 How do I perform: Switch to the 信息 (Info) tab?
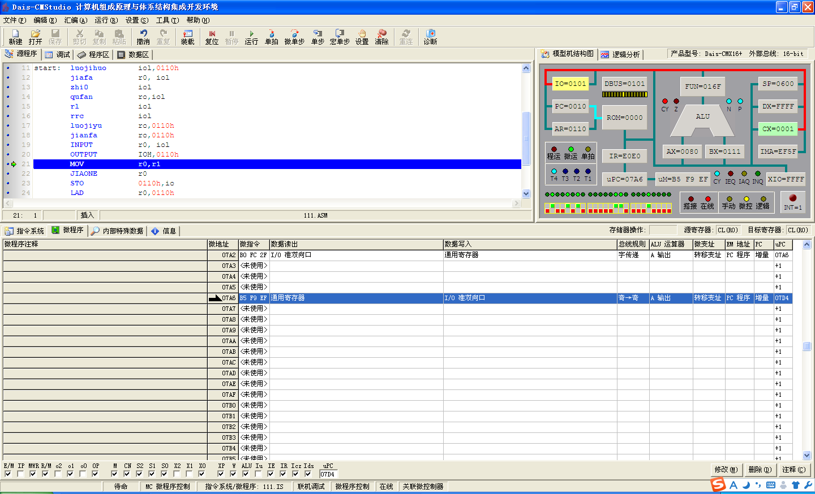[164, 231]
